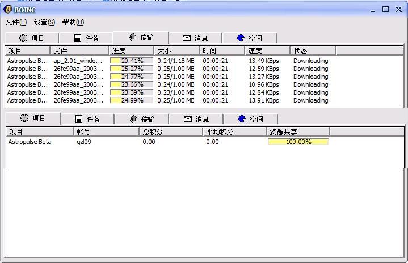
Task: Click the 资源共享 column header
Action: [x=298, y=131]
